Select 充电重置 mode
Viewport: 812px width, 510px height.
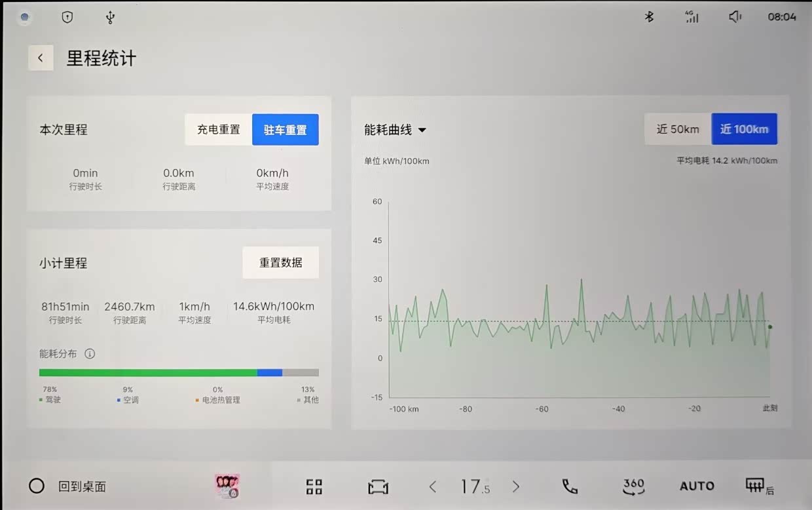pos(219,130)
